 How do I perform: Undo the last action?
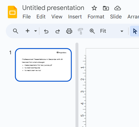46,31
